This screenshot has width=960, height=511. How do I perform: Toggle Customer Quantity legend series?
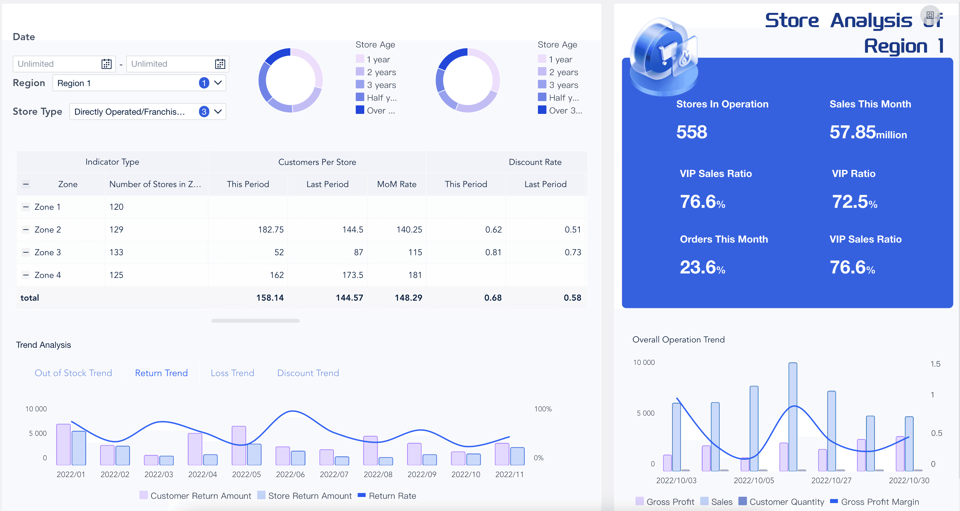[781, 501]
